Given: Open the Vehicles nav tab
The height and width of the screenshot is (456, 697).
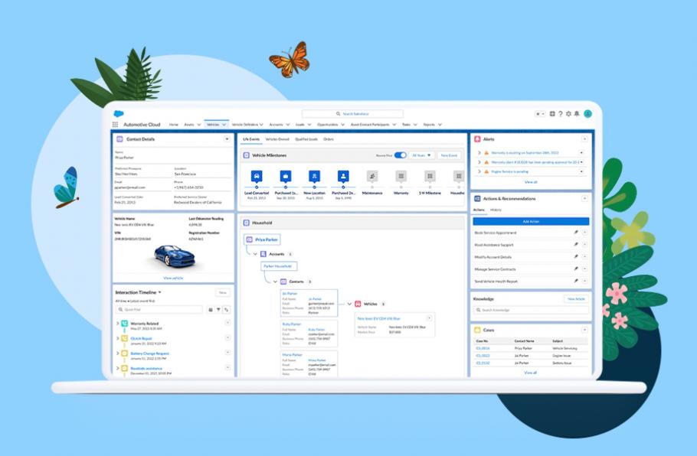Looking at the screenshot, I should coord(217,125).
